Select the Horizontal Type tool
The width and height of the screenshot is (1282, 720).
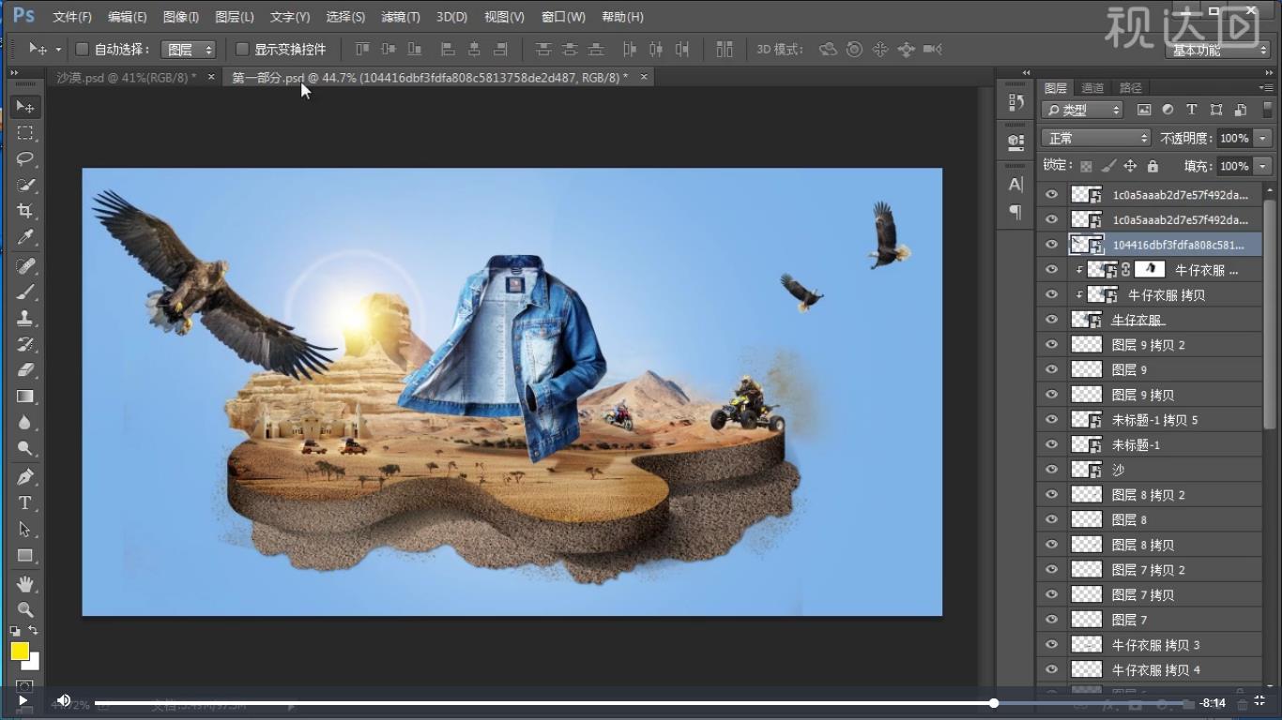[25, 503]
